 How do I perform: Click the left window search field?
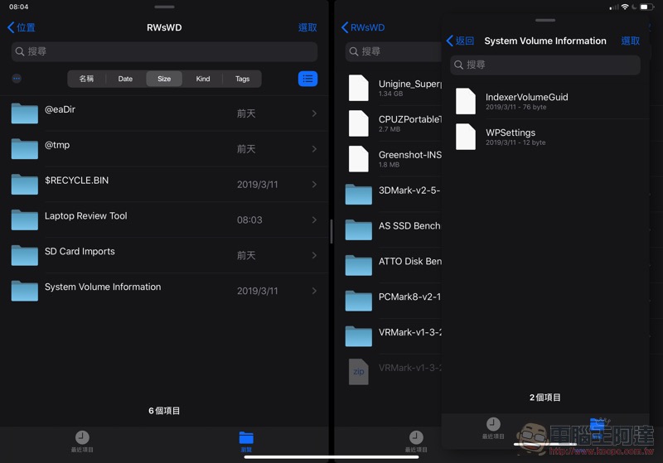tap(164, 51)
